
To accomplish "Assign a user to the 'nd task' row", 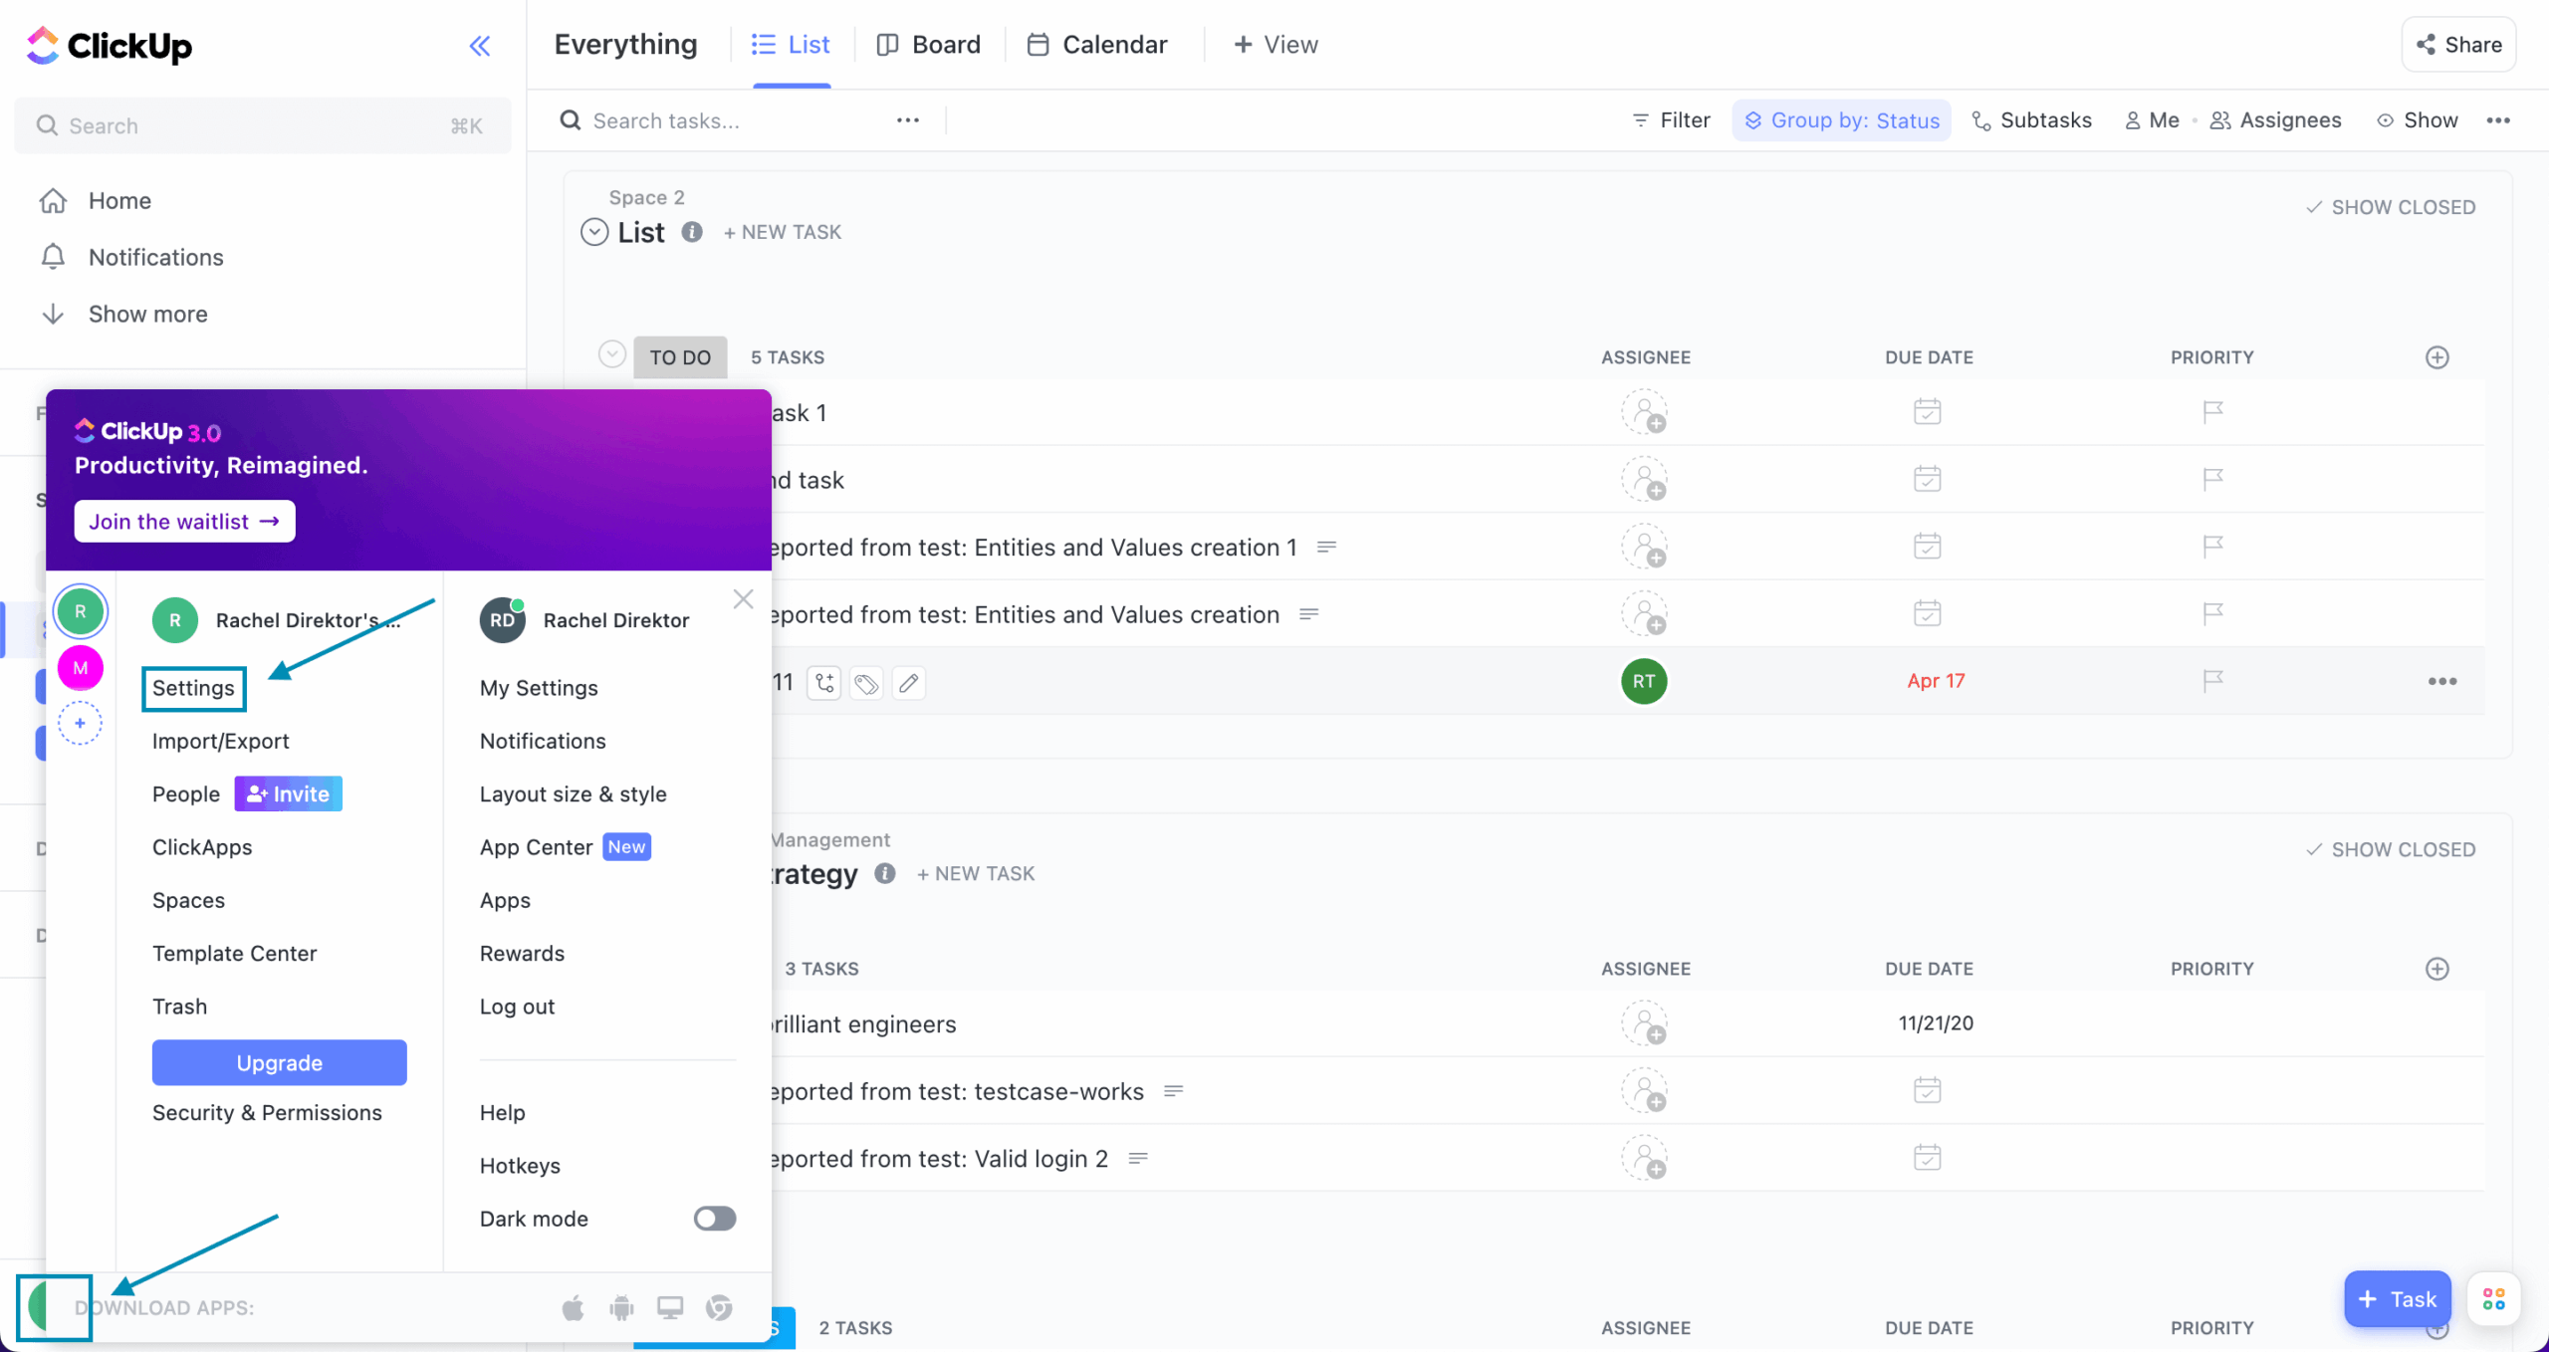I will (1644, 479).
